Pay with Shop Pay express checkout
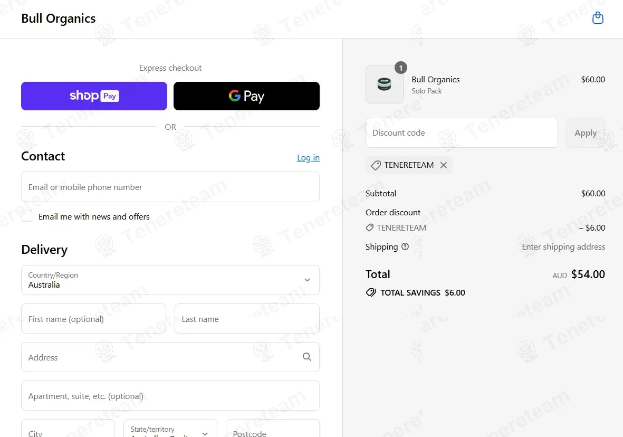Screen dimensions: 623x437 pos(94,96)
